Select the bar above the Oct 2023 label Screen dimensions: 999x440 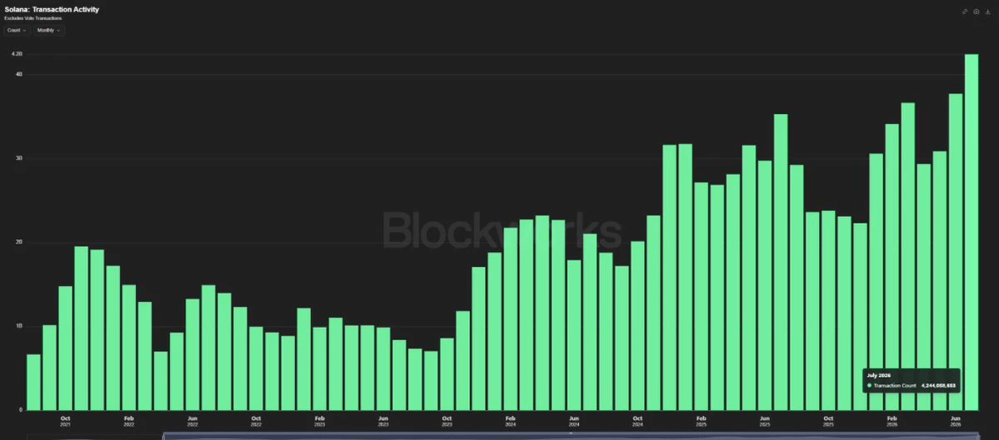(447, 373)
